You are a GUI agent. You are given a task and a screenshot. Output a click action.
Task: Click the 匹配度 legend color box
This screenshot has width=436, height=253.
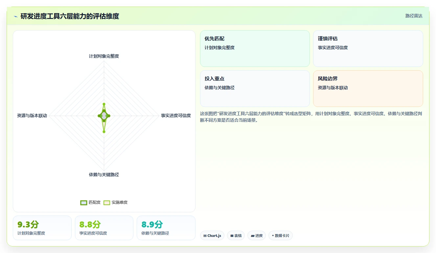84,202
